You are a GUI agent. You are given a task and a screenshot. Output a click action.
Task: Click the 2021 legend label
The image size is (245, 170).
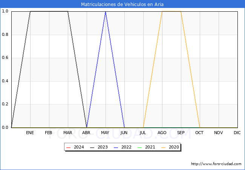[x=150, y=147]
